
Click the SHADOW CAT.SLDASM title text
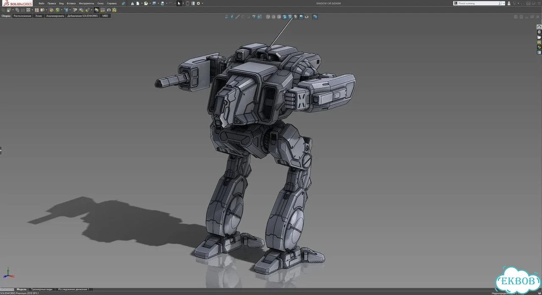click(x=329, y=3)
